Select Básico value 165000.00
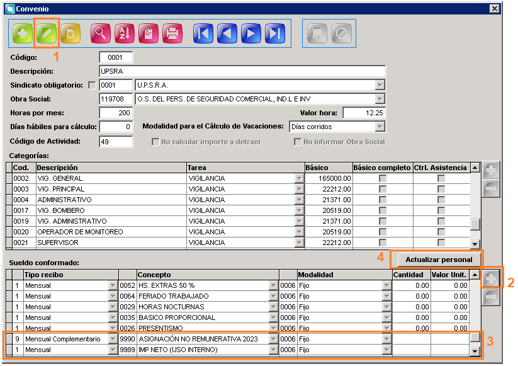This screenshot has width=518, height=366. pos(329,178)
